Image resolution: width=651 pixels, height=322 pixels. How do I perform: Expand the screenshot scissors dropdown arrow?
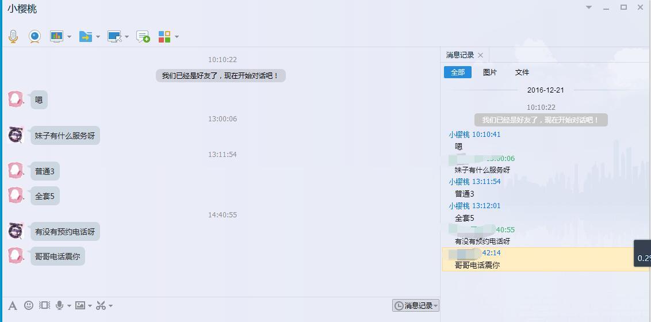point(110,306)
